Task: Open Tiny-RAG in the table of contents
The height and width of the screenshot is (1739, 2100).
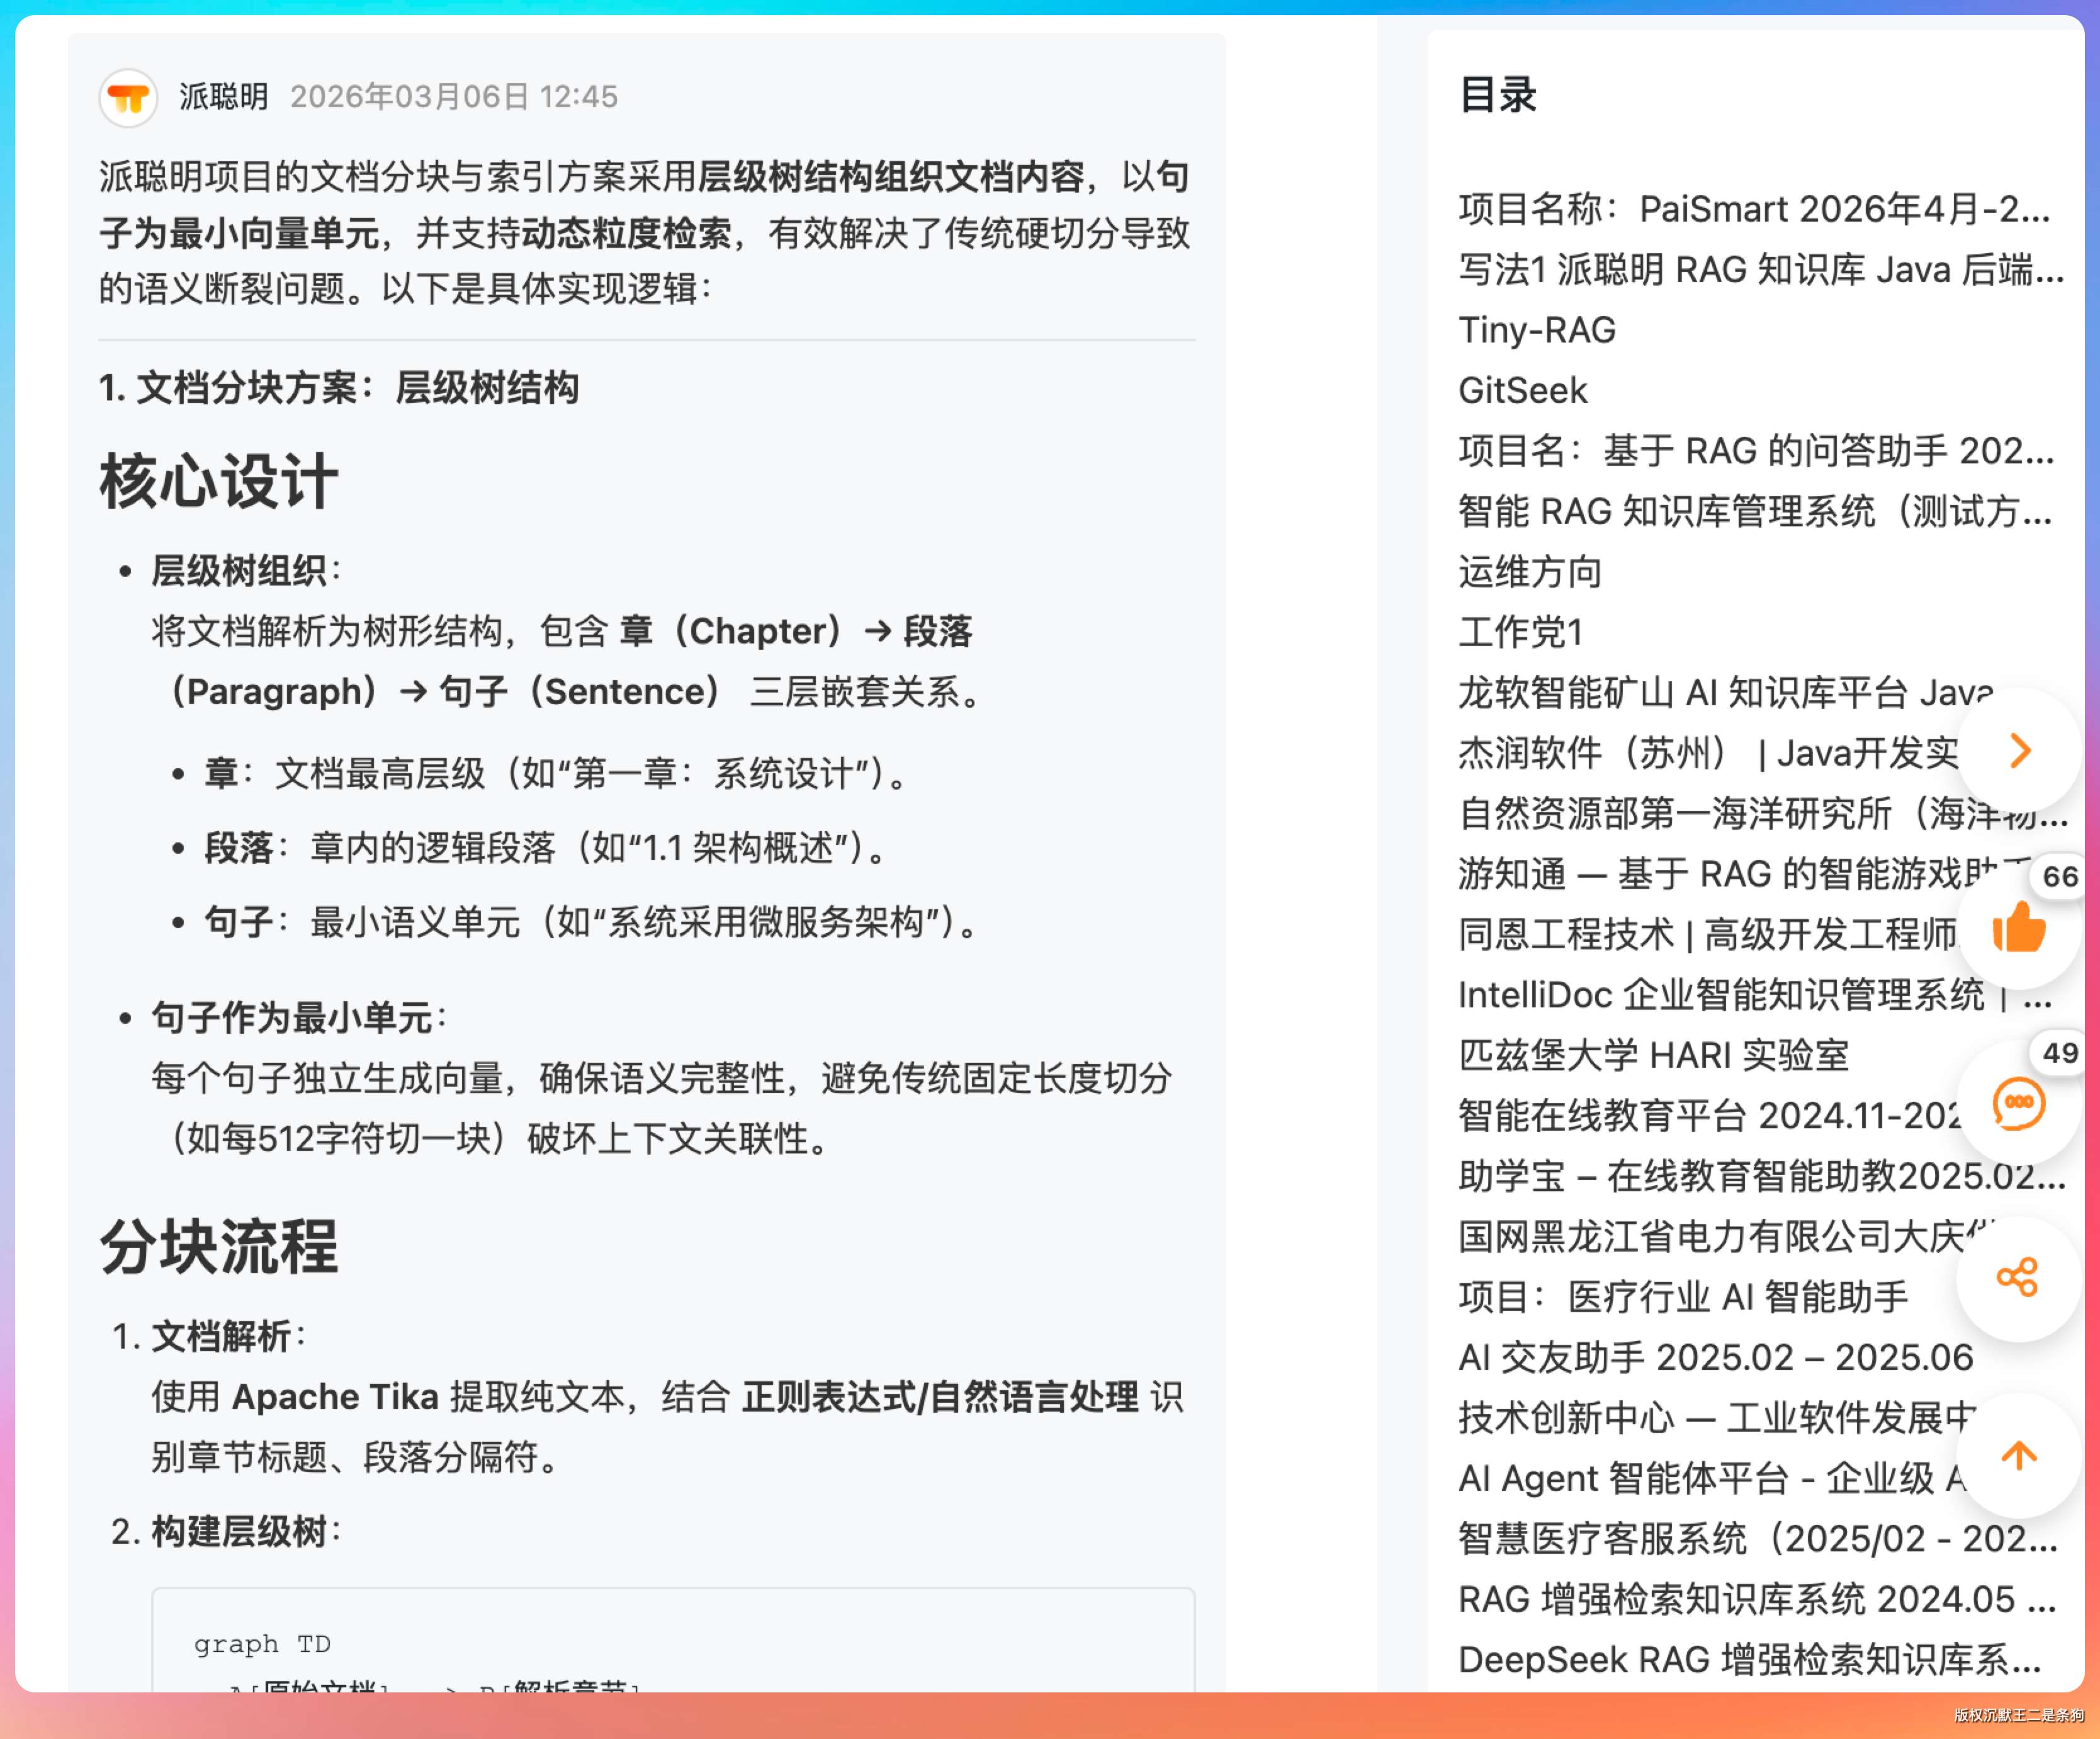Action: pos(1537,330)
